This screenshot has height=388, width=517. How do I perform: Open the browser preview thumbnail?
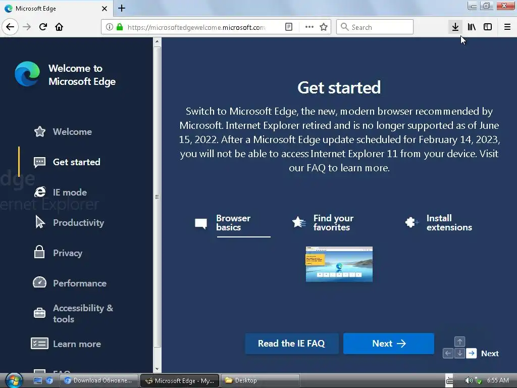(339, 264)
